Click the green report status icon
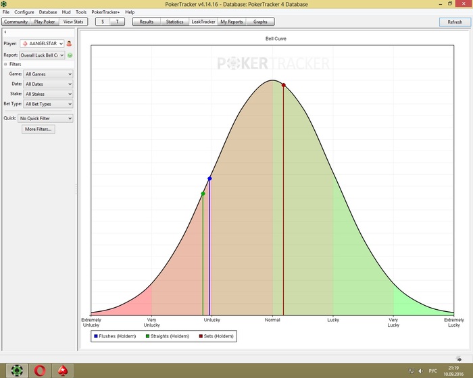The image size is (473, 378). click(x=70, y=55)
